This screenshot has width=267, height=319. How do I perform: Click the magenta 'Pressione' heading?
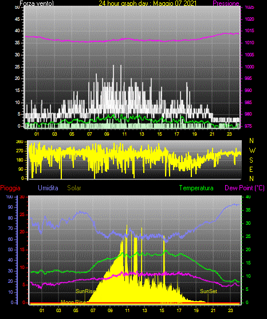226,3
